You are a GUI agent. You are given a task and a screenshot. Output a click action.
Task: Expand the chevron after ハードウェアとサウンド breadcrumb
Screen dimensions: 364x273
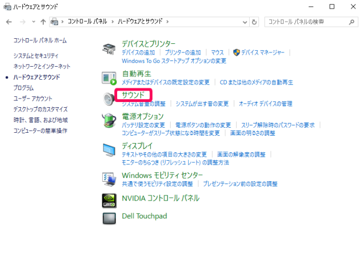tap(167, 22)
